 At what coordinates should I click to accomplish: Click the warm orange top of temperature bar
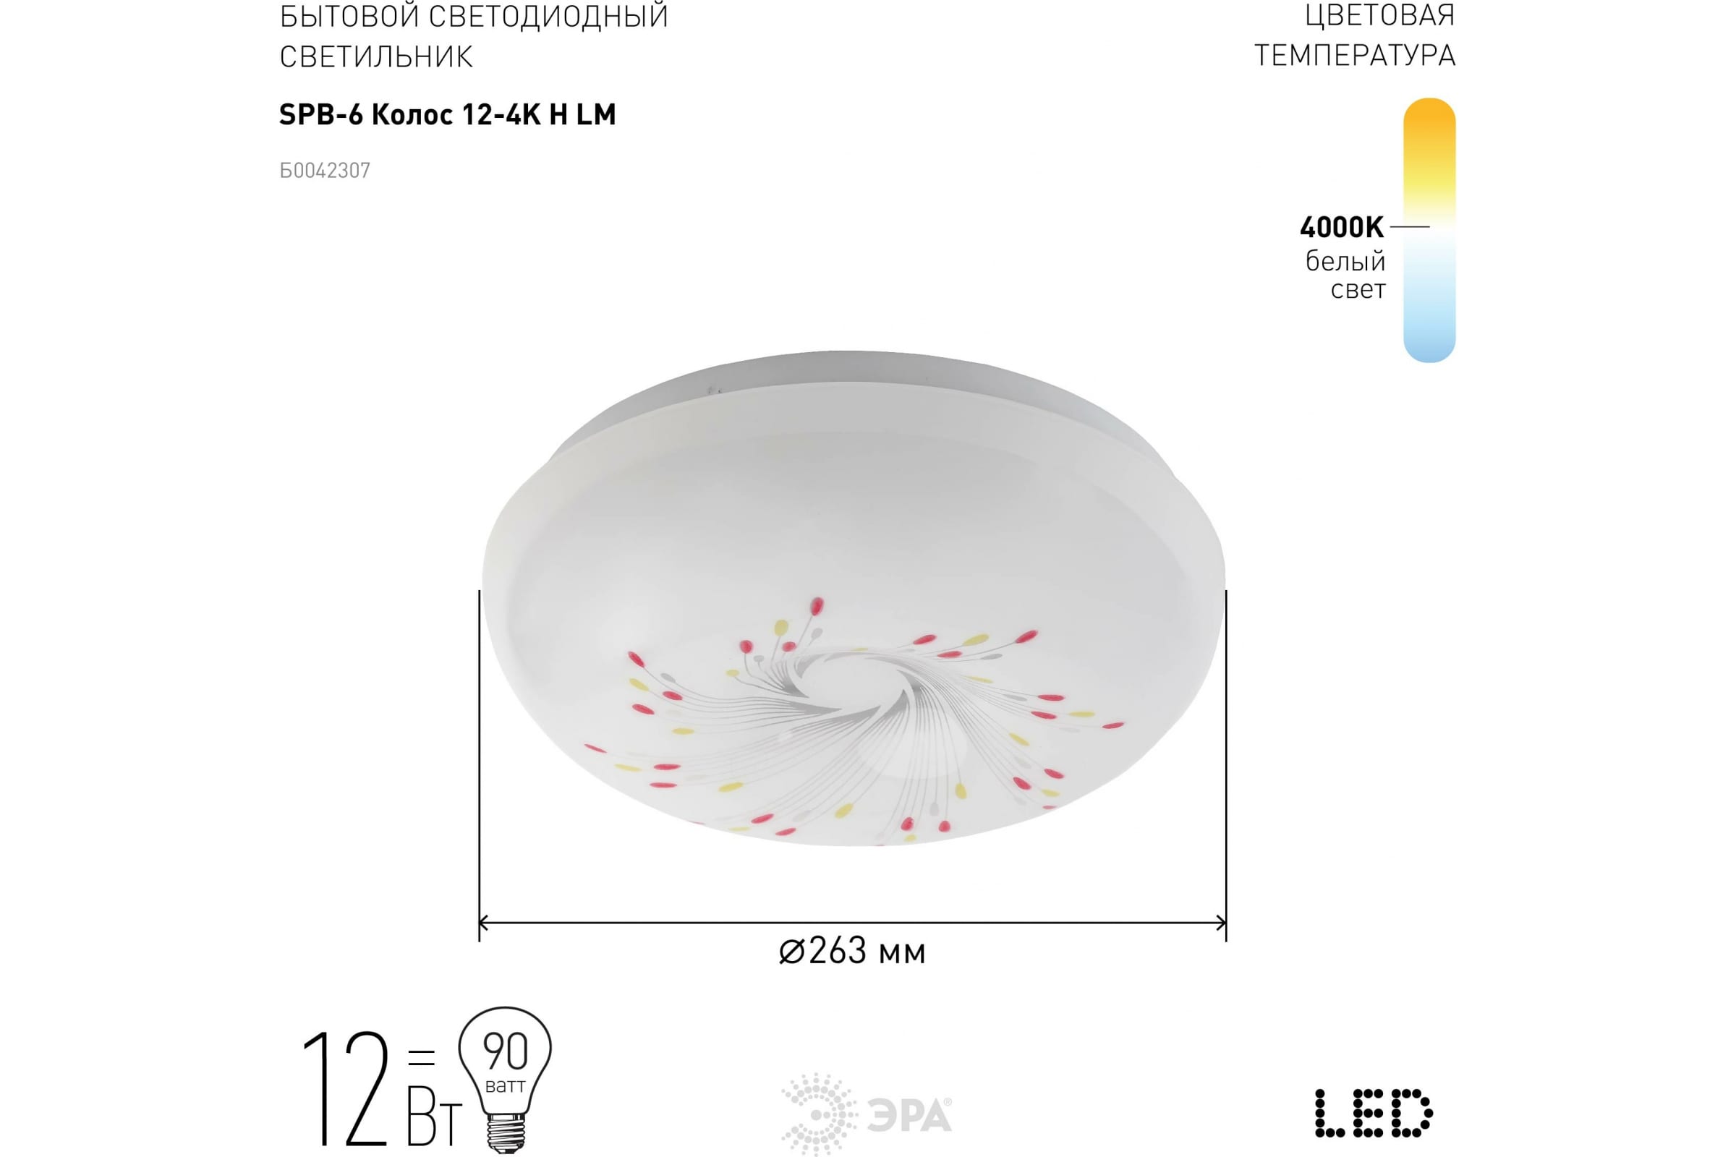(x=1429, y=118)
